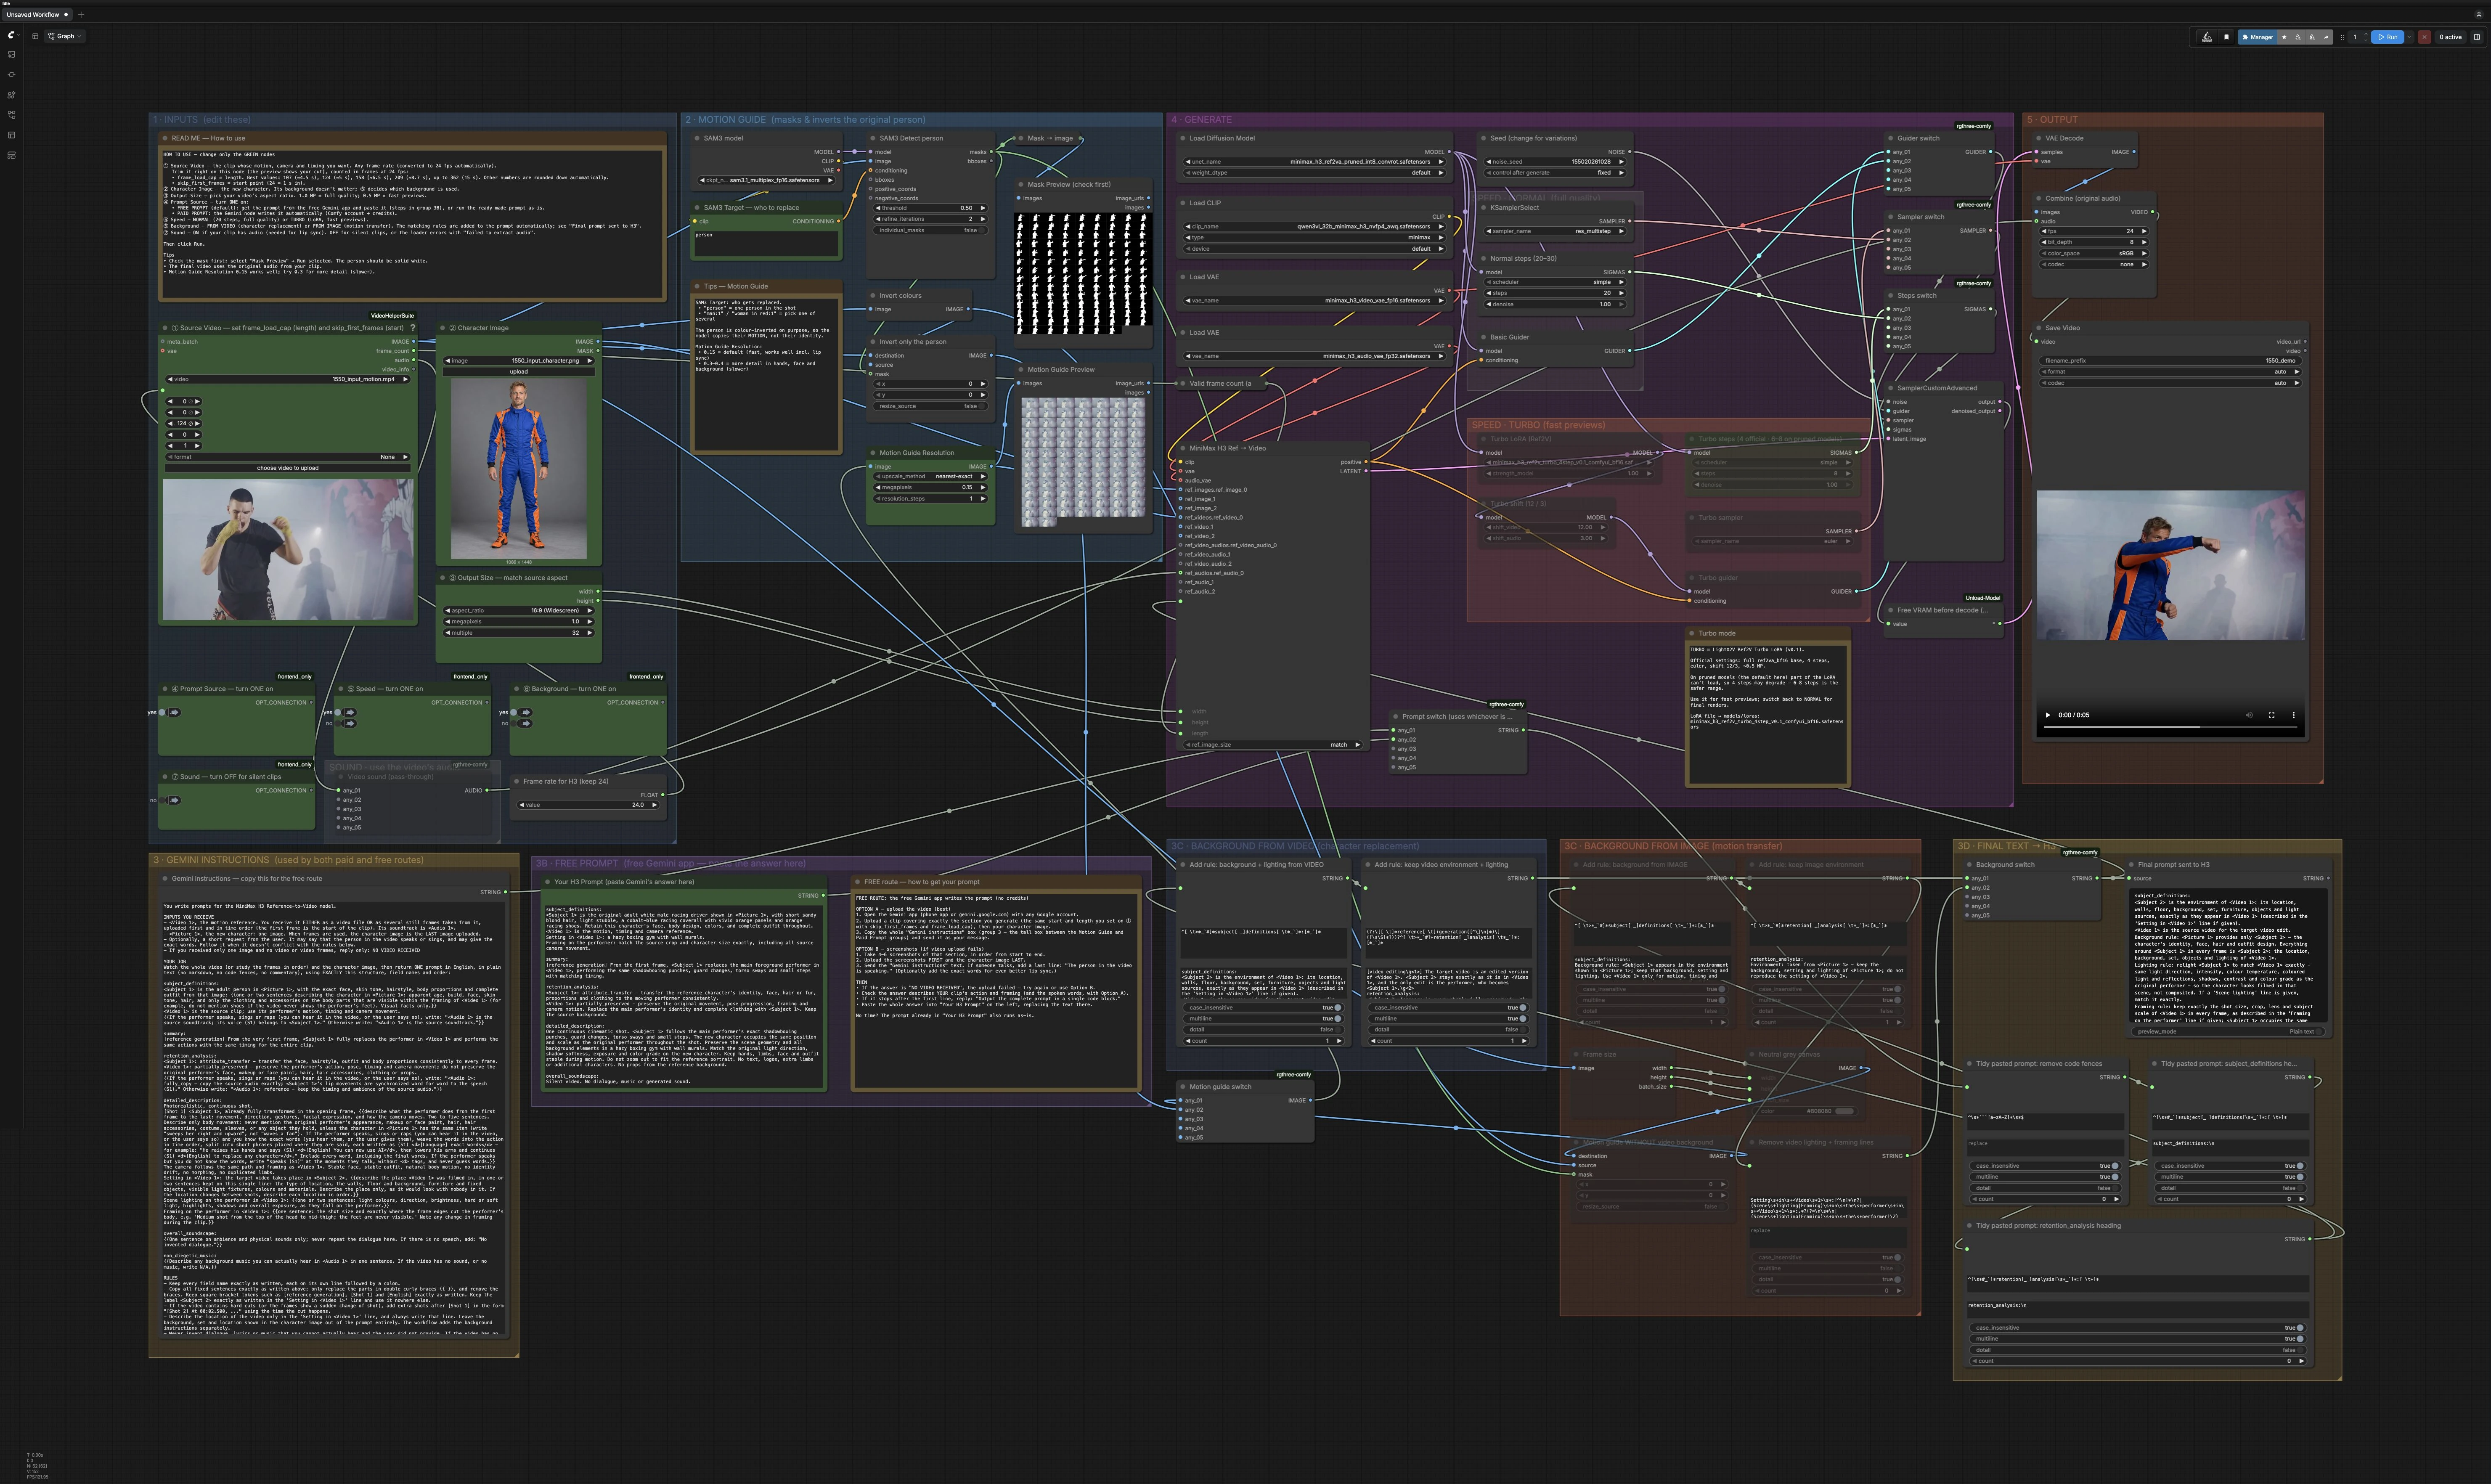The image size is (2491, 1484).
Task: Adjust the threshold 0.50 value in SAM3 Detect
Action: pyautogui.click(x=930, y=208)
